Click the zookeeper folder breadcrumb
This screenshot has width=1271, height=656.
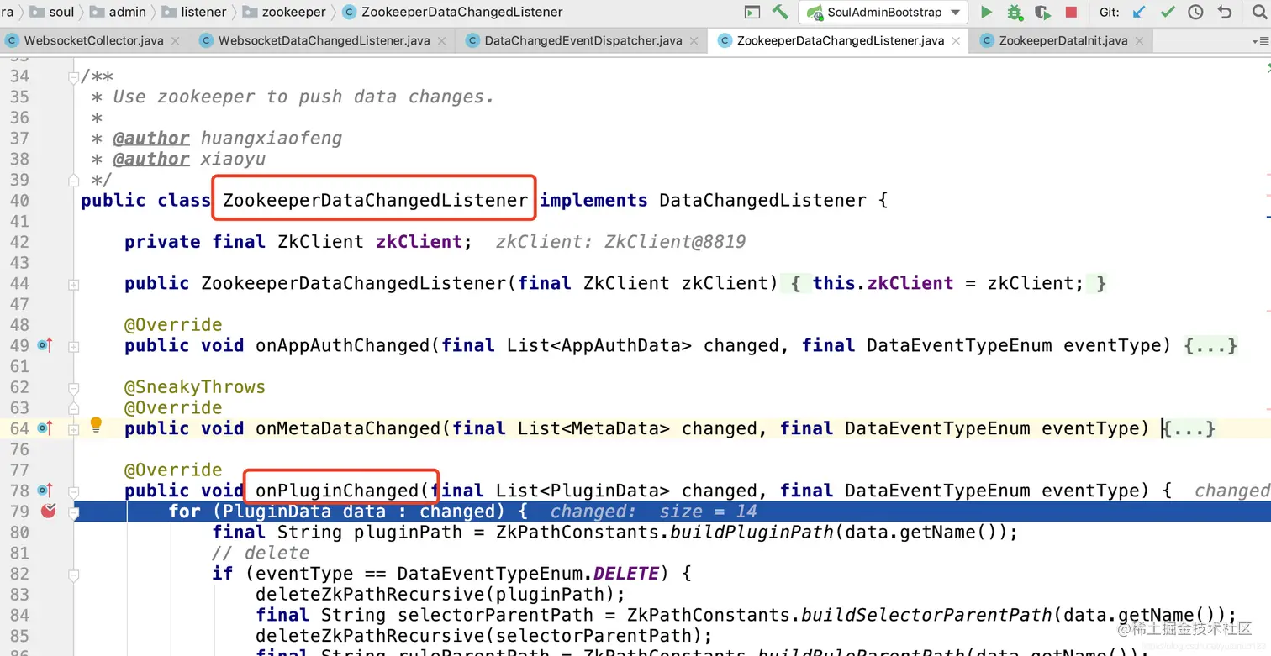[284, 12]
